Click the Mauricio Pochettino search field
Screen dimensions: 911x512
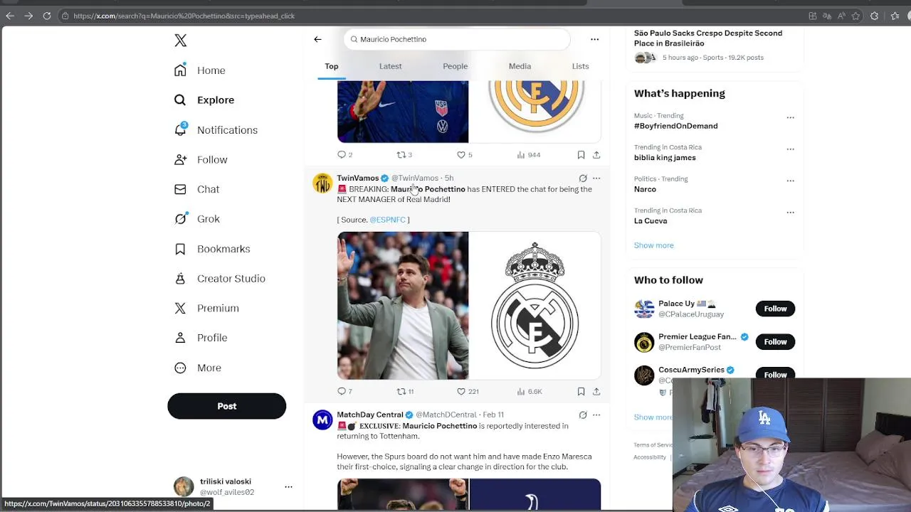point(457,39)
